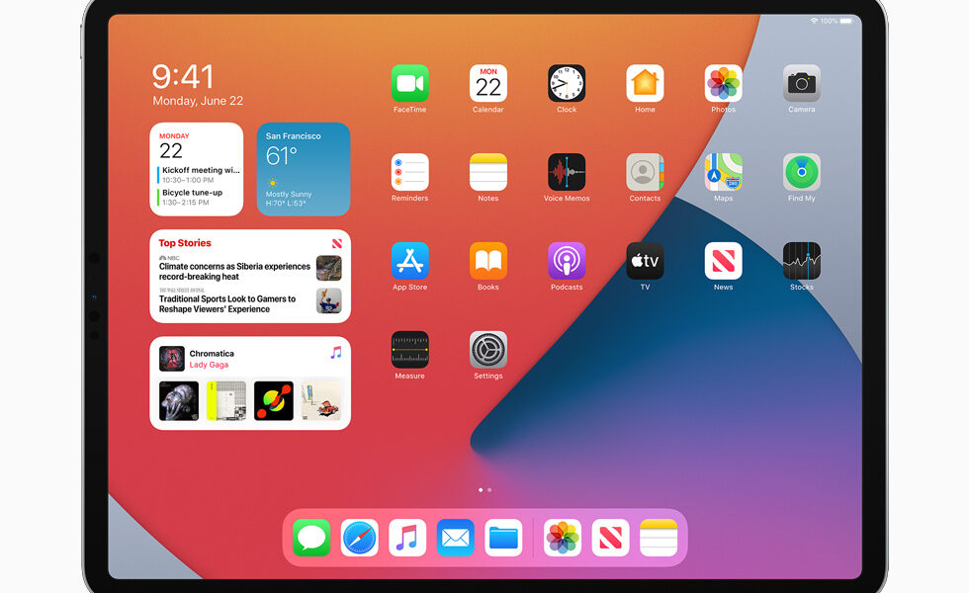The height and width of the screenshot is (593, 969).
Task: Play the dark sculpture album in the Music widget
Action: pyautogui.click(x=179, y=401)
